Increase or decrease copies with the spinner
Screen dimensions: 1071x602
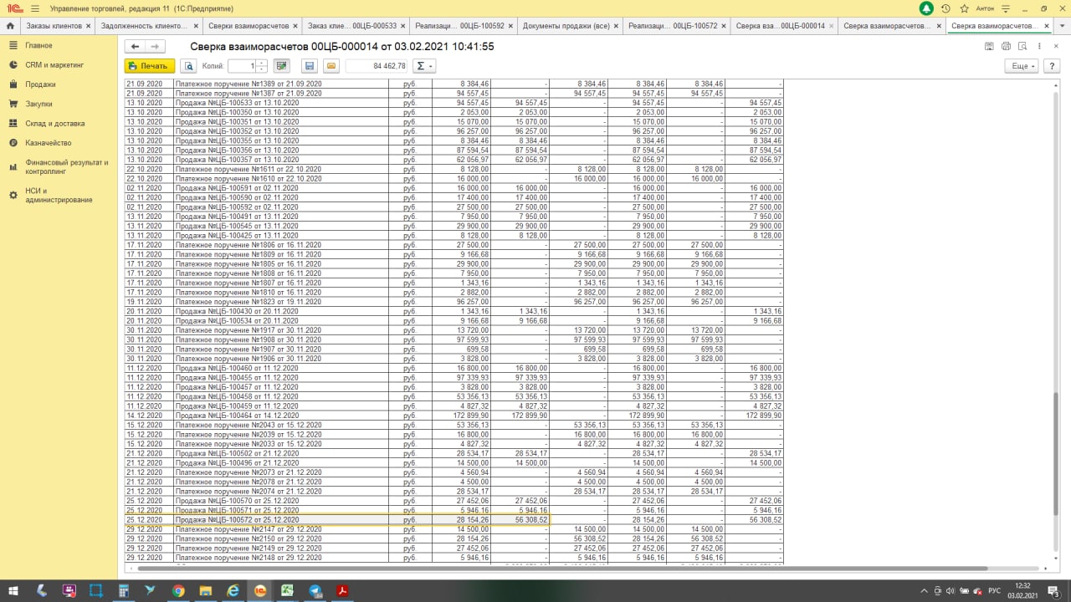[x=262, y=65]
